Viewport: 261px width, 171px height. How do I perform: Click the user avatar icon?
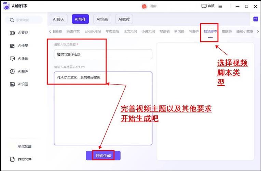144,6
